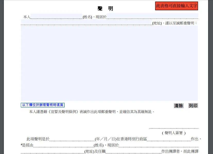Click the text 作出傳譯者，而此傳譯

click(x=180, y=151)
